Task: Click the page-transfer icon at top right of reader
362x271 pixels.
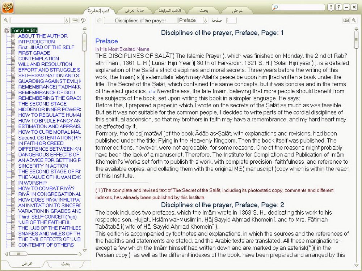Action: click(x=346, y=21)
